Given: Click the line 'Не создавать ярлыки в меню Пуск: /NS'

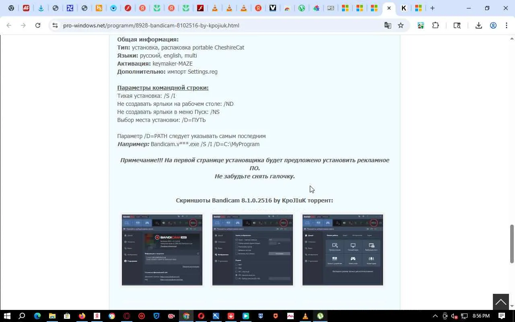Looking at the screenshot, I should (x=168, y=112).
